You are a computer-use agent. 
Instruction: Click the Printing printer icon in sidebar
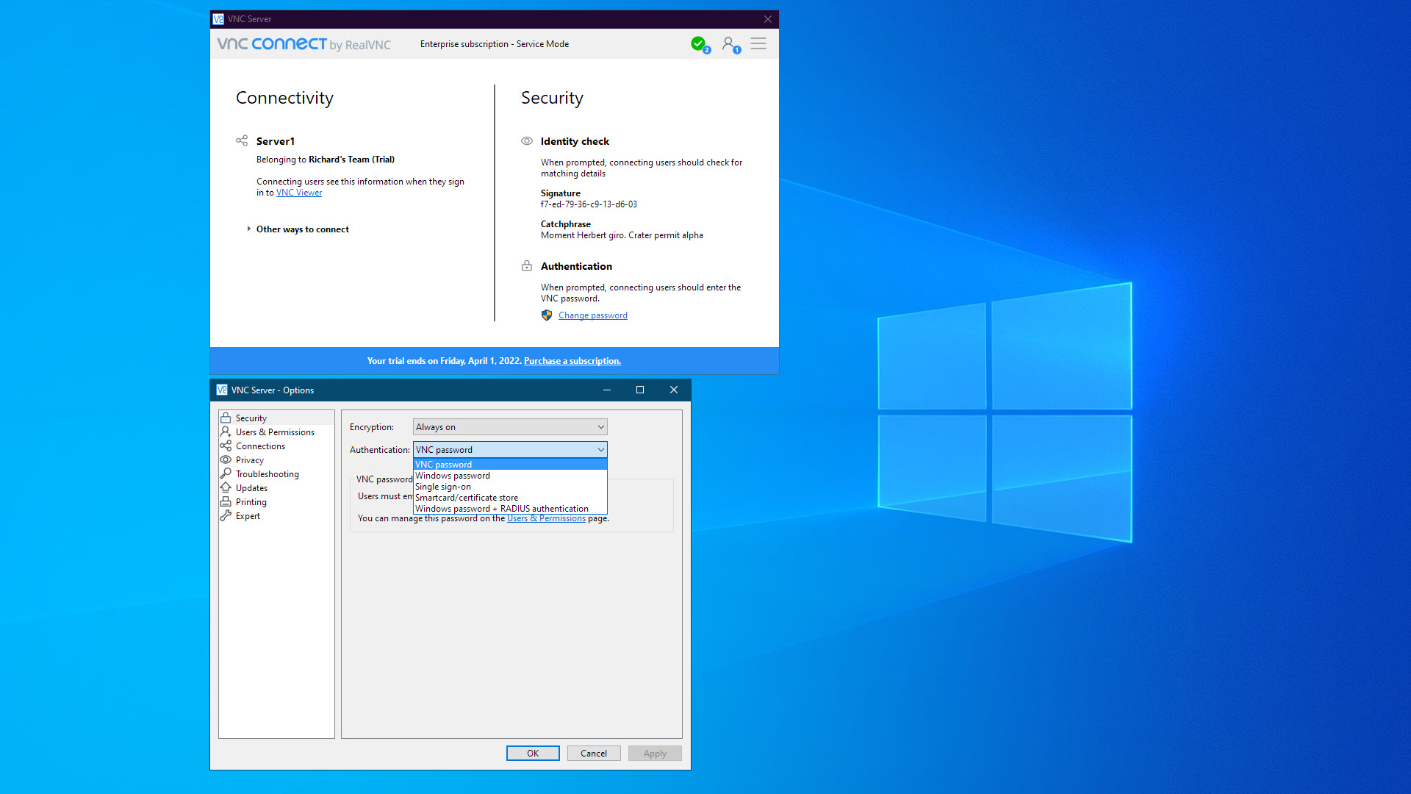(x=226, y=501)
